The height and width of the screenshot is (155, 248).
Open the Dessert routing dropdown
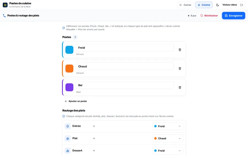(168, 151)
